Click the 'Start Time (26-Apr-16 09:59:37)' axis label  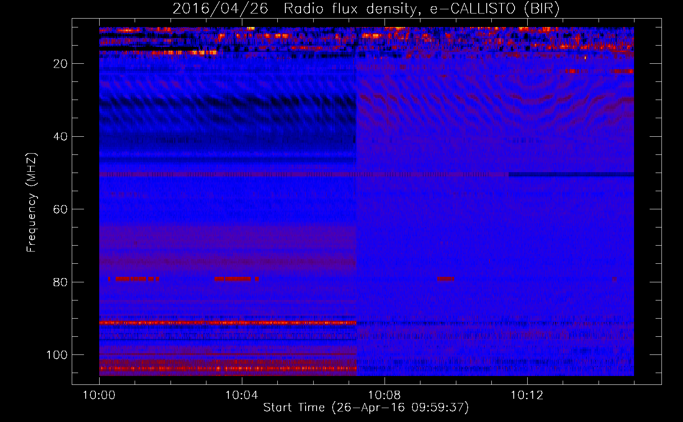[x=366, y=408]
